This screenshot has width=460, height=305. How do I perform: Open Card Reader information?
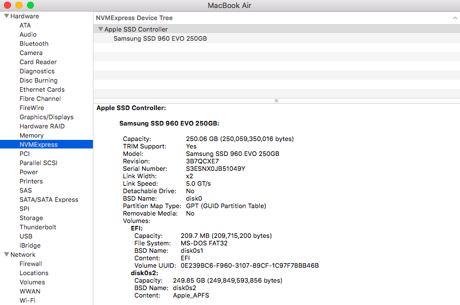coord(38,62)
